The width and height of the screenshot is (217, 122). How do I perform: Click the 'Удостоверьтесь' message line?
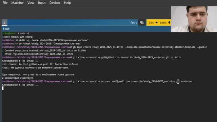pyautogui.click(x=38, y=75)
